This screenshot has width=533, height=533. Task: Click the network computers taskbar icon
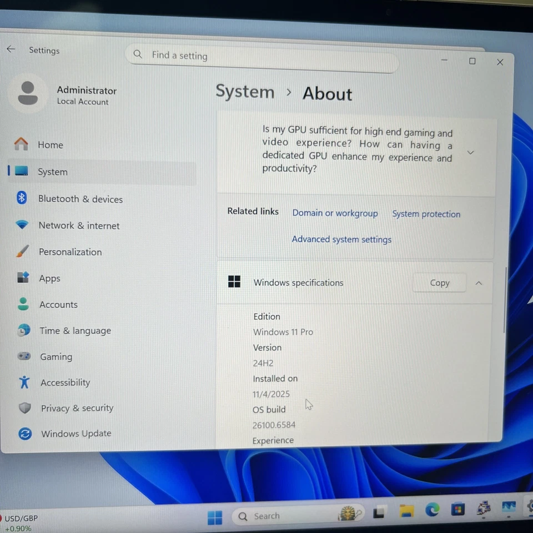pos(484,508)
